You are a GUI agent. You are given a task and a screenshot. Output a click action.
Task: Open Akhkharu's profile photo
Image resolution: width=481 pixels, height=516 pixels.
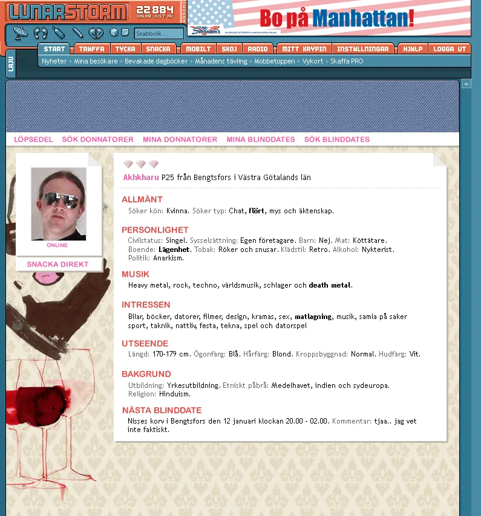(59, 204)
